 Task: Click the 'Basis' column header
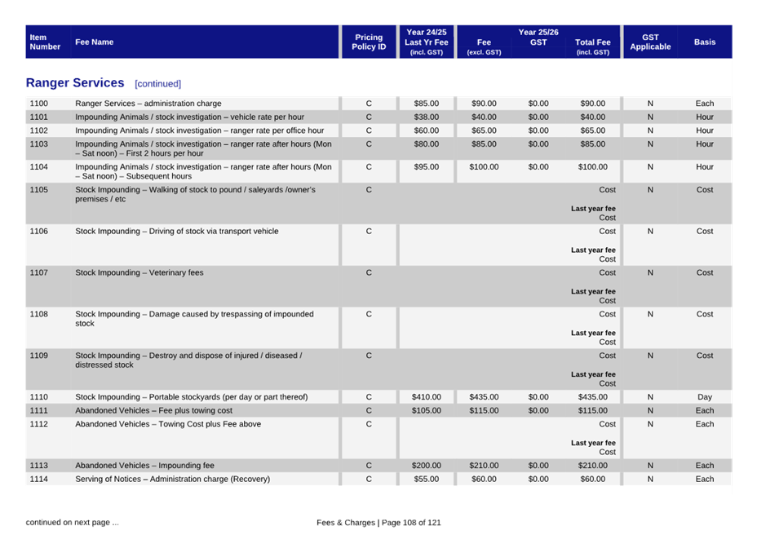pos(704,42)
